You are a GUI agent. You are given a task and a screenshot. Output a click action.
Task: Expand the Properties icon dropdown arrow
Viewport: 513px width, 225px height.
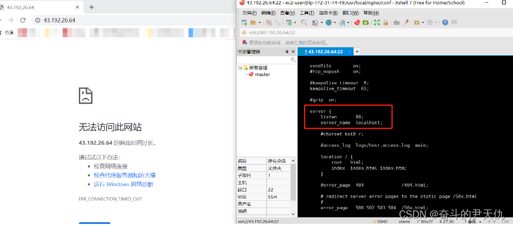click(x=295, y=22)
